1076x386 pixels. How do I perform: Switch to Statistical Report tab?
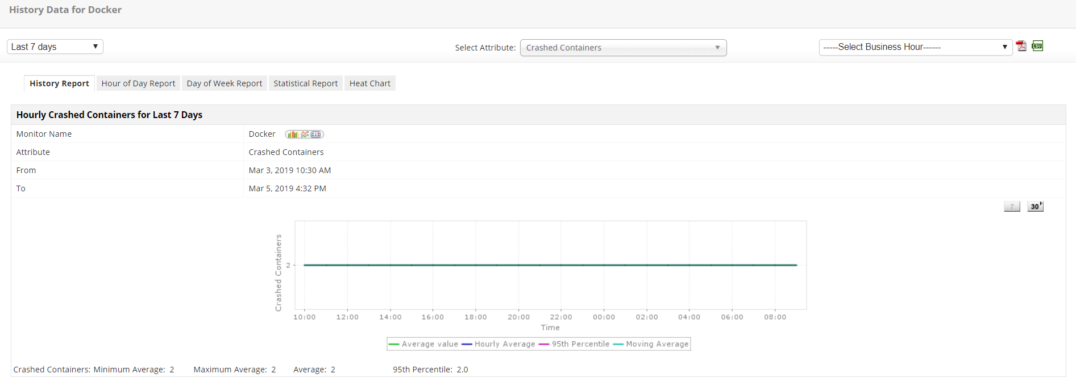tap(306, 83)
